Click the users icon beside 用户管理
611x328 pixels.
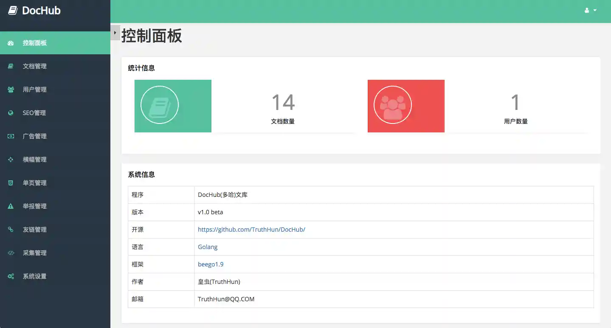click(x=11, y=90)
